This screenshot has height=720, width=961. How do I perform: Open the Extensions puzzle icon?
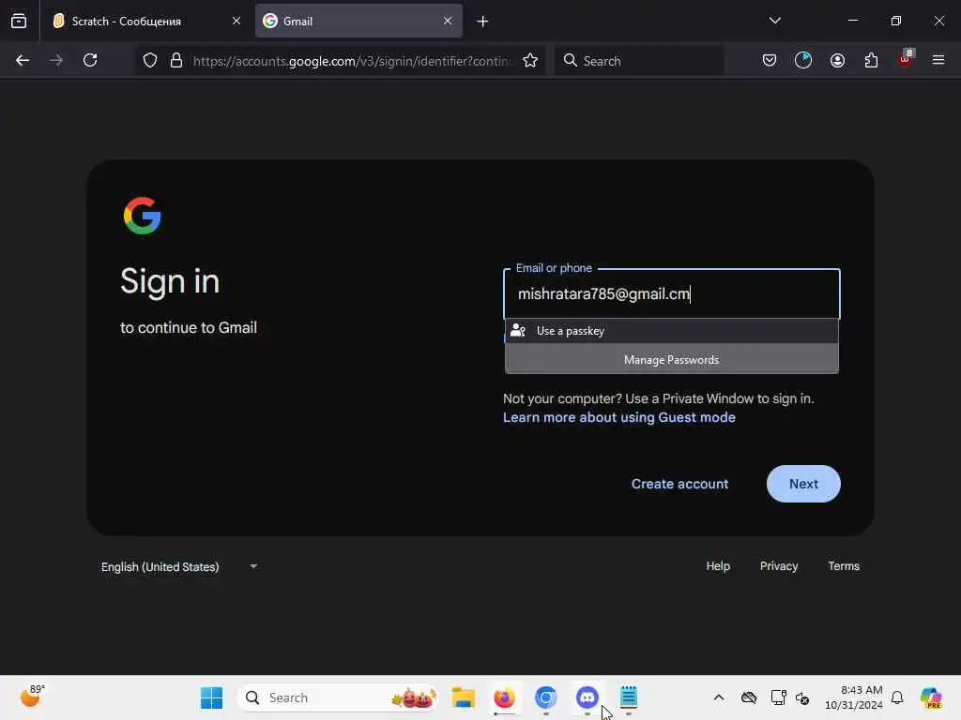(x=871, y=60)
